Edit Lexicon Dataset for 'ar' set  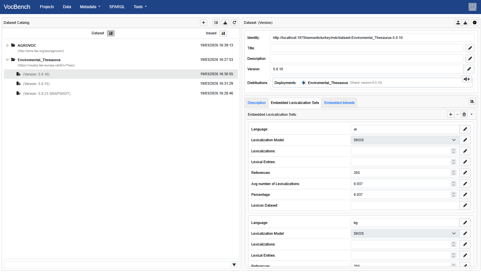click(465, 205)
